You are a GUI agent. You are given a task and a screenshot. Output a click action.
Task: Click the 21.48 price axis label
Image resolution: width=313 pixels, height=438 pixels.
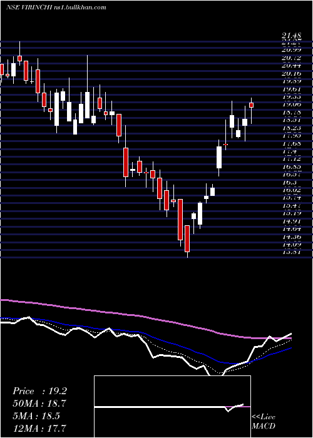(292, 36)
